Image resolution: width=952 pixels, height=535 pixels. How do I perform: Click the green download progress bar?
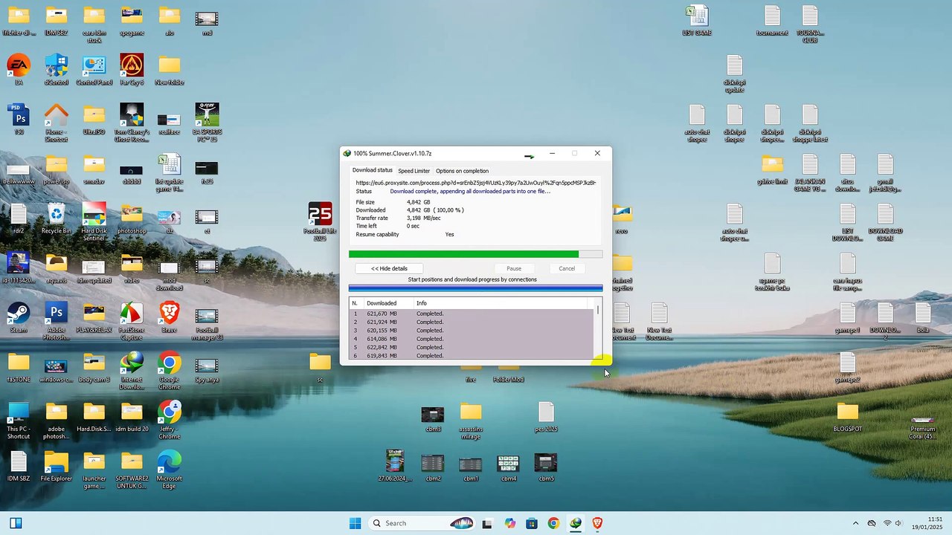(x=475, y=254)
